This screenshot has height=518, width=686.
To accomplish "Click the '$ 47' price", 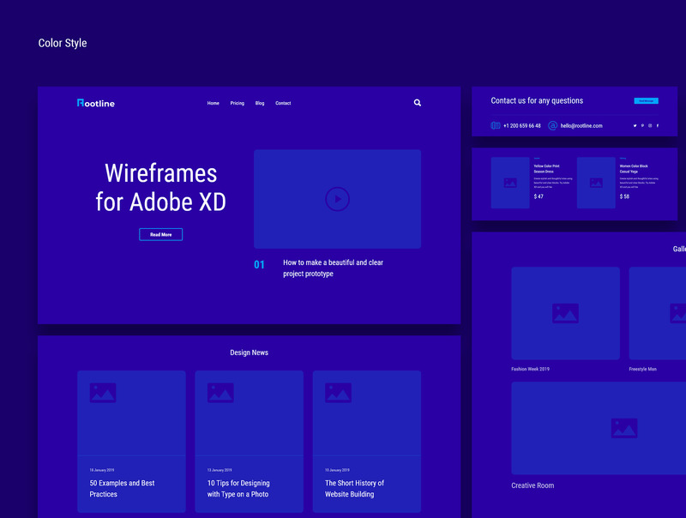I will click(x=539, y=196).
